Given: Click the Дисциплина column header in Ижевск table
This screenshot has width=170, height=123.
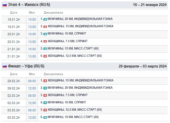Looking at the screenshot, I should coord(53,13).
